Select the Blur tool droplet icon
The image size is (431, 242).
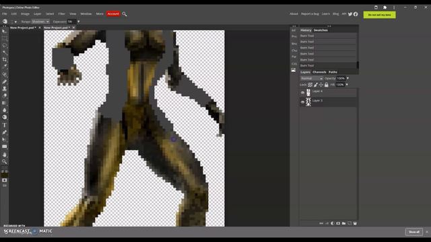pos(5,110)
